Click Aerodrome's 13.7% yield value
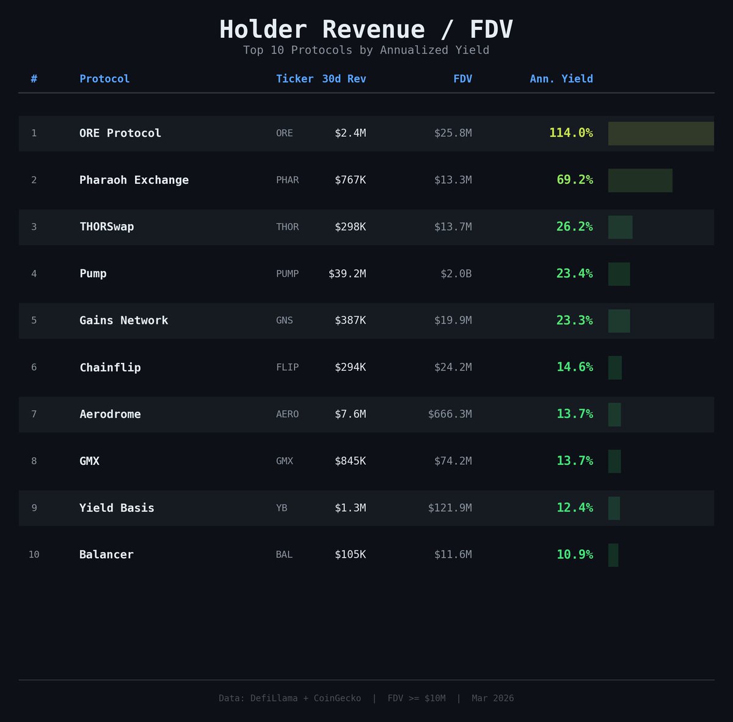This screenshot has height=722, width=733. [574, 414]
